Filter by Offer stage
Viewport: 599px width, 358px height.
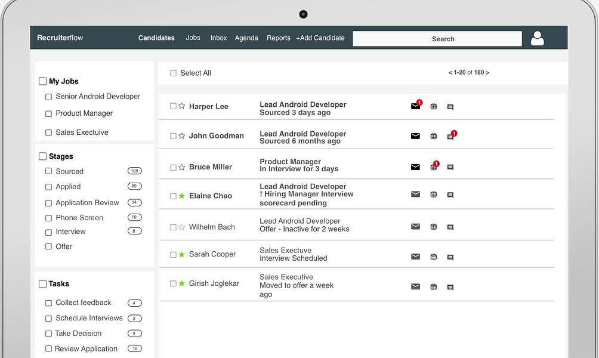pyautogui.click(x=48, y=246)
